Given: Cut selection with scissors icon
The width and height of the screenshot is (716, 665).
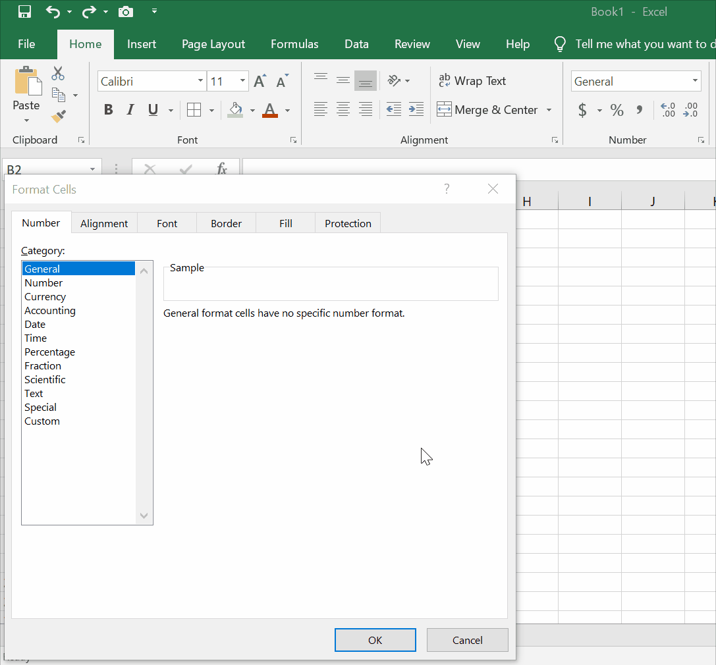Looking at the screenshot, I should (x=58, y=73).
